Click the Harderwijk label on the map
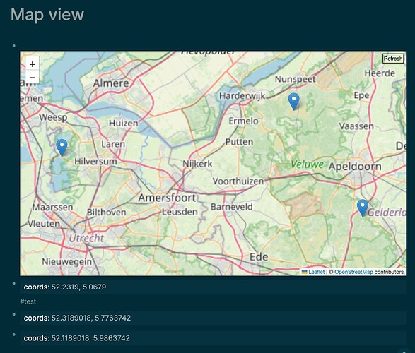Screen dimensions: 415x353 click(242, 96)
